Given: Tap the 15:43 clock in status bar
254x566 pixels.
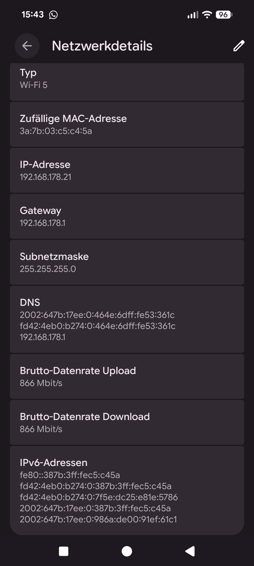Looking at the screenshot, I should [32, 15].
